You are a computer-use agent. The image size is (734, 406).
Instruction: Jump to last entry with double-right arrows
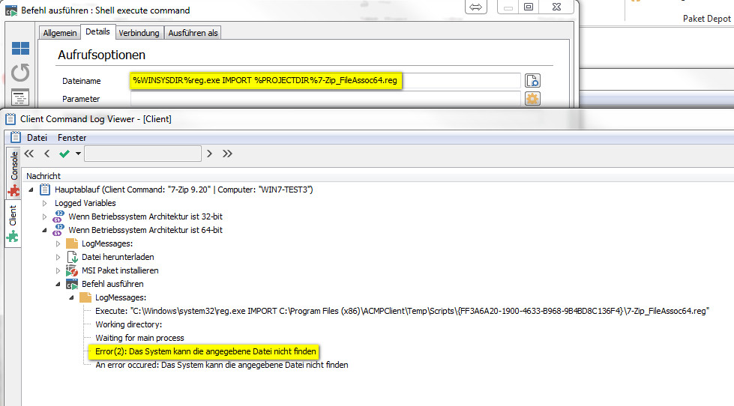click(227, 154)
